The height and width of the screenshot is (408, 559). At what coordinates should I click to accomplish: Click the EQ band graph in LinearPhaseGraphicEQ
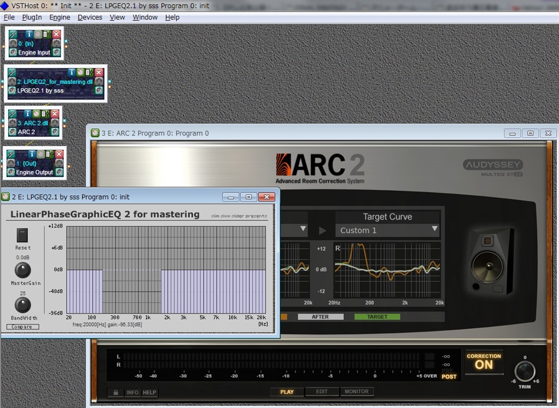pos(166,270)
